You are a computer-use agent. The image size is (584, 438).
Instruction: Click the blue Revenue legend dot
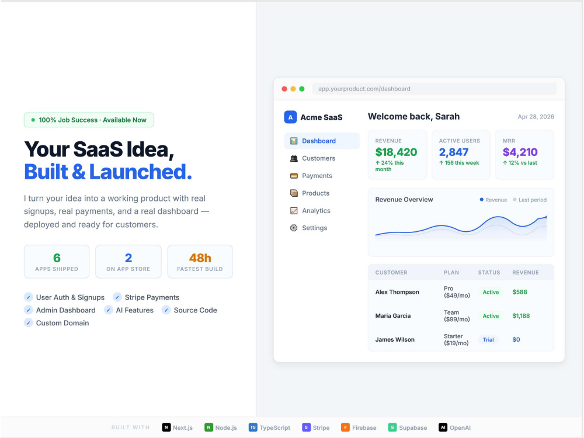click(x=482, y=200)
